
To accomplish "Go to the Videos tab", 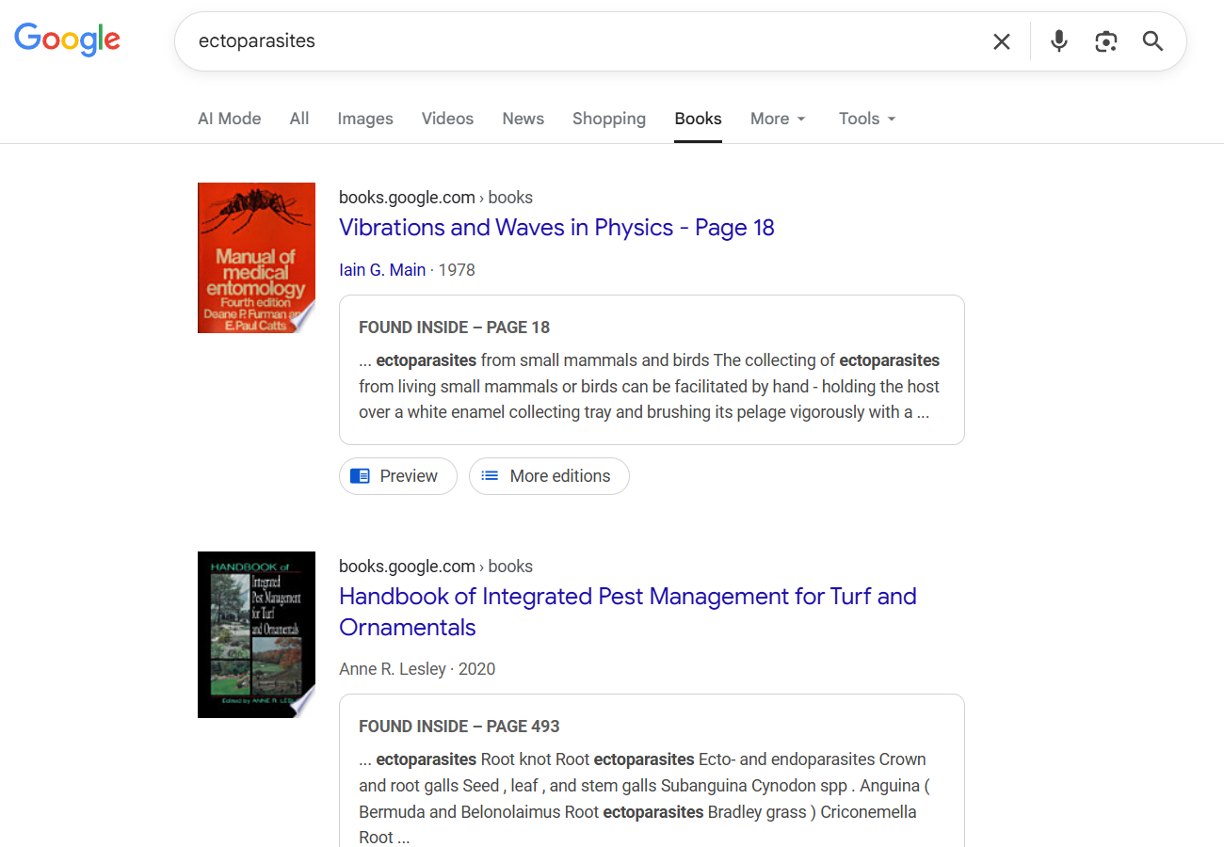I will [x=447, y=119].
